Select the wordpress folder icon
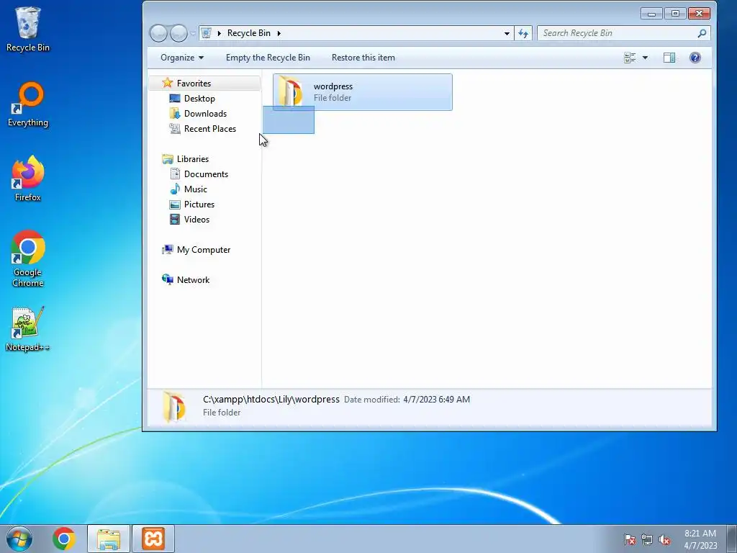This screenshot has width=737, height=553. (291, 91)
